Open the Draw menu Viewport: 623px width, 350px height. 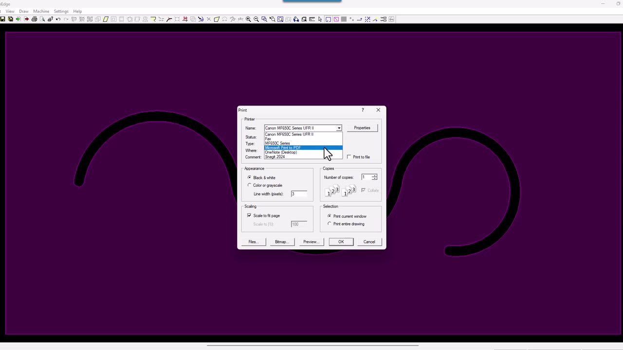23,11
